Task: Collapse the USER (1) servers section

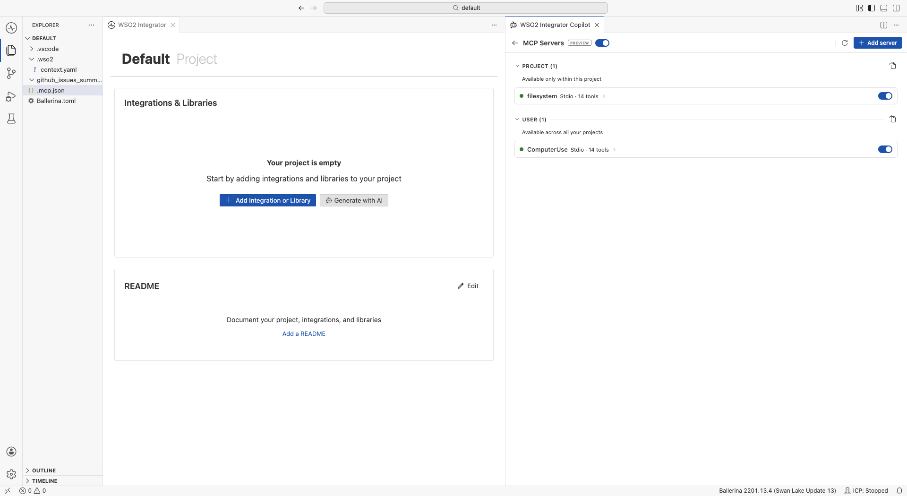Action: (x=517, y=120)
